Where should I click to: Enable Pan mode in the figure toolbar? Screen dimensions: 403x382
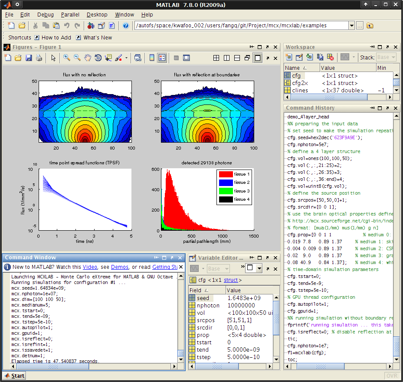[88, 57]
